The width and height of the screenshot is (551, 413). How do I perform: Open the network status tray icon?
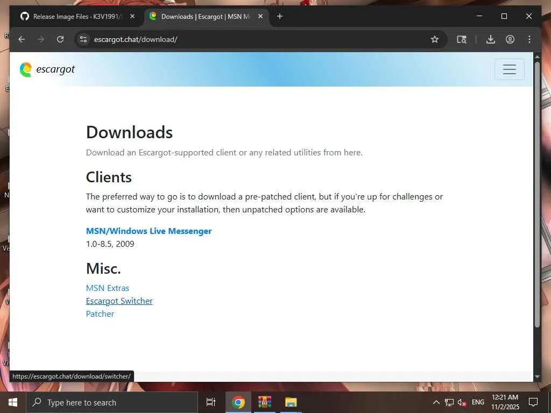tap(449, 402)
